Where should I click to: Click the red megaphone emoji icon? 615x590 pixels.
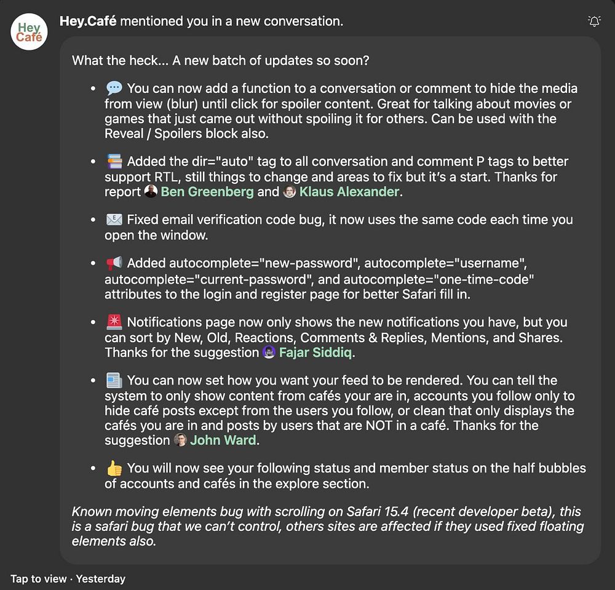click(x=114, y=264)
